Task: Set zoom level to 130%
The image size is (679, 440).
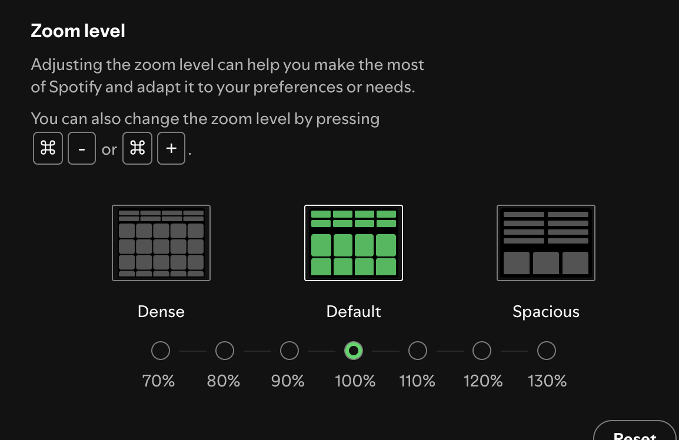Action: [547, 351]
